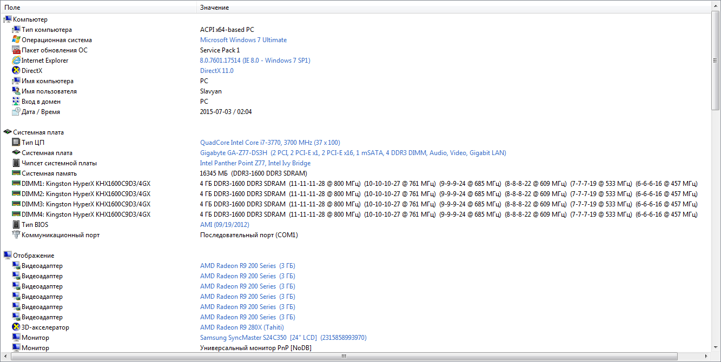
Task: Select the Отображение group header label
Action: pyautogui.click(x=34, y=256)
